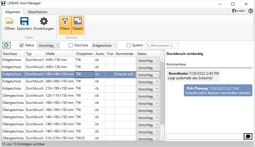Image resolution: width=255 pixels, height=147 pixels.
Task: Maximize the LINEAR Void Manager window
Action: click(233, 4)
